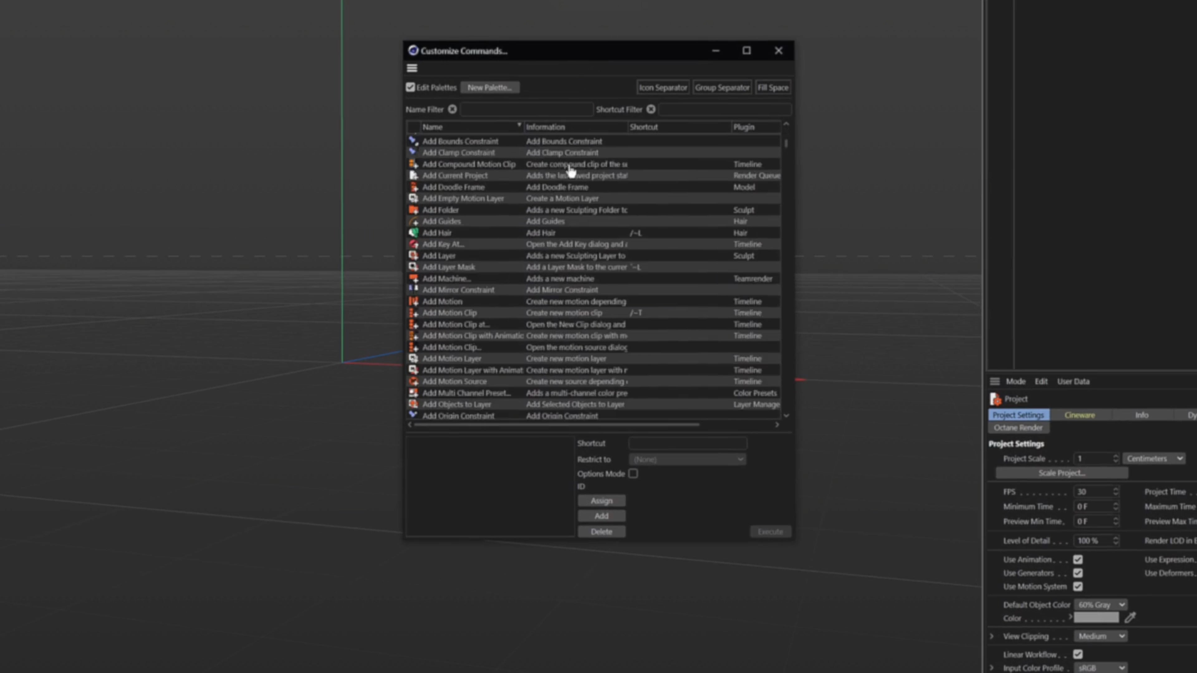
Task: Open the Mode menu in Attribute Manager
Action: pos(1015,381)
